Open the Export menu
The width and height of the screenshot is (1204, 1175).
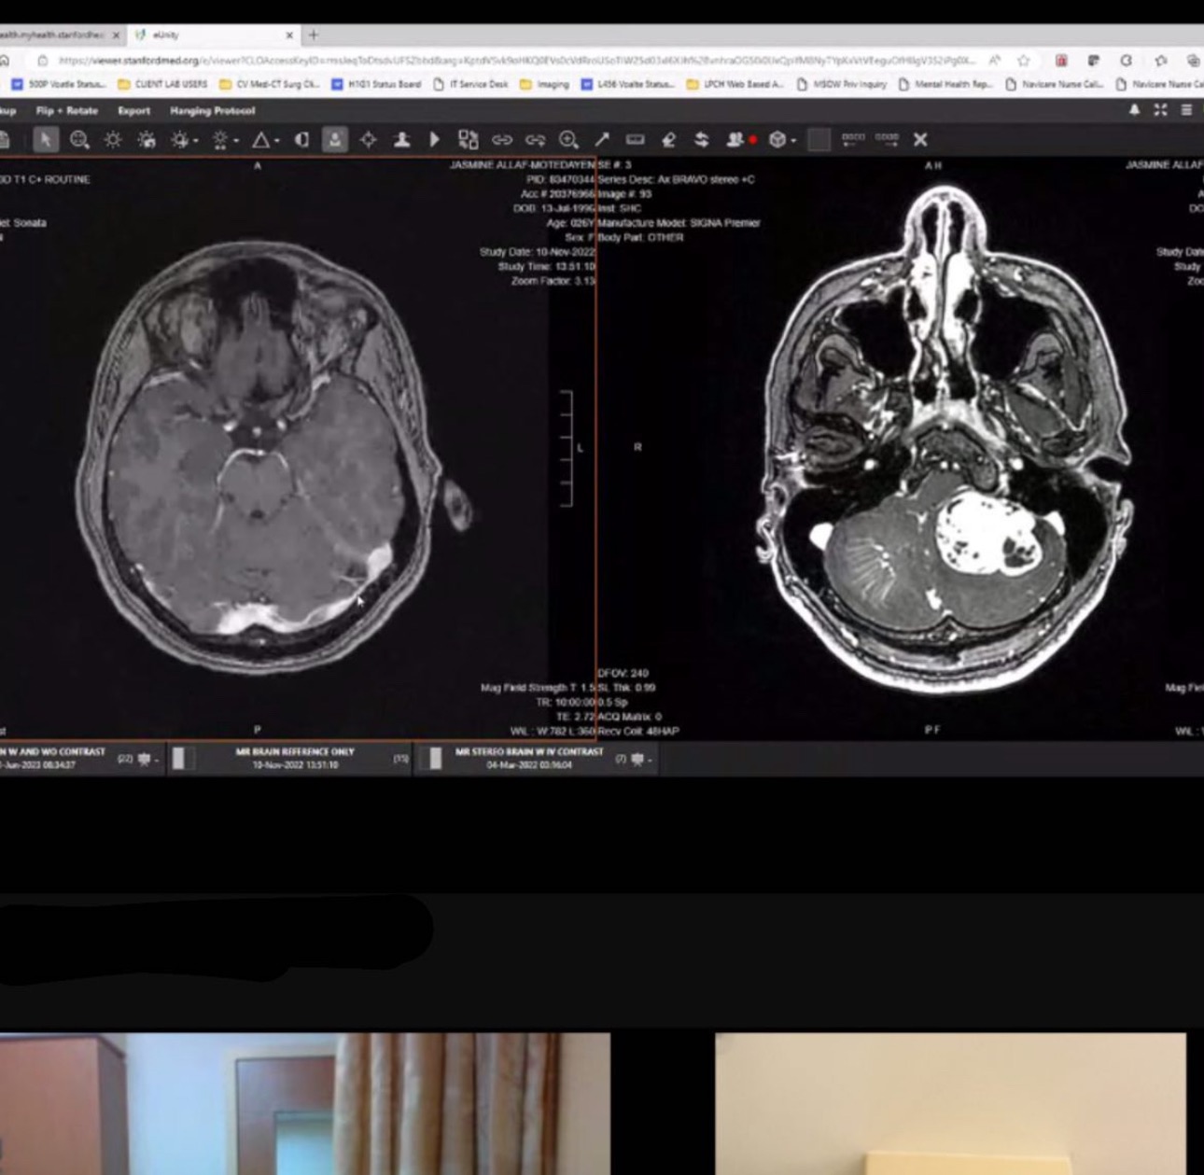click(133, 110)
